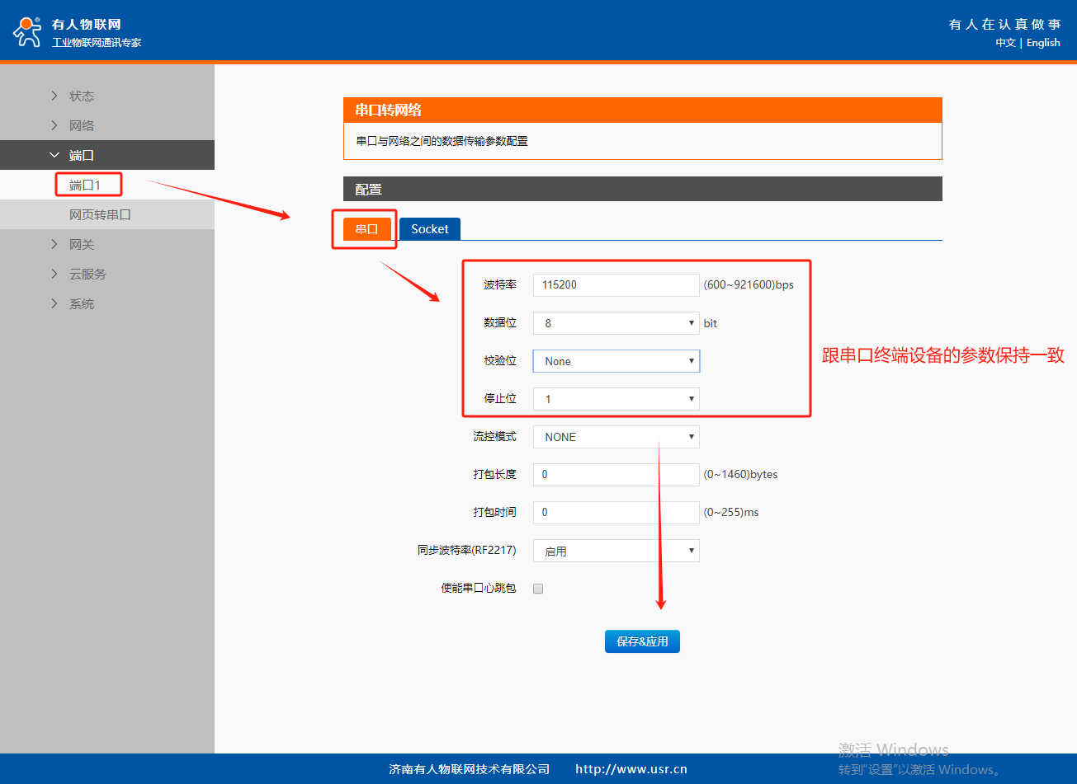Open the 数据位 dropdown
Viewport: 1077px width, 784px height.
click(x=616, y=323)
